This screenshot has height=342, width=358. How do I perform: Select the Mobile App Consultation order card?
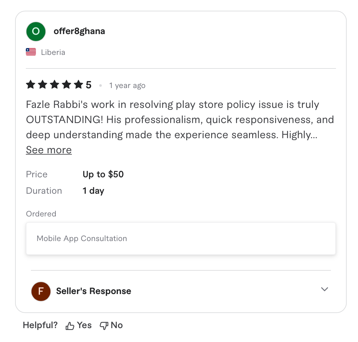click(x=181, y=238)
